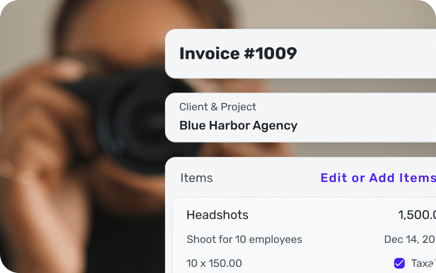Open the Invoice #1009 header card
Viewport: 436px width, 273px height.
coord(301,54)
